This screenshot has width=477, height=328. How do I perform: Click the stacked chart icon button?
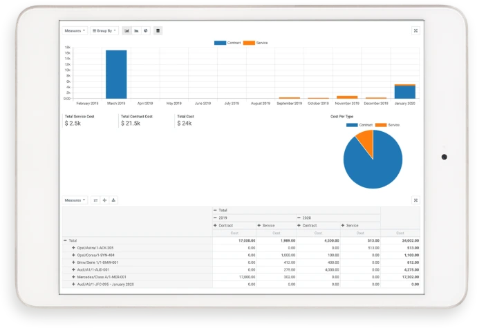(x=158, y=31)
